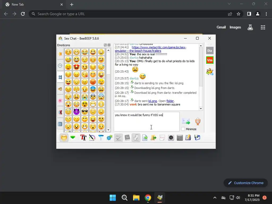Click the group chat members icon
Screen dimensions: 272x204
[x=210, y=72]
